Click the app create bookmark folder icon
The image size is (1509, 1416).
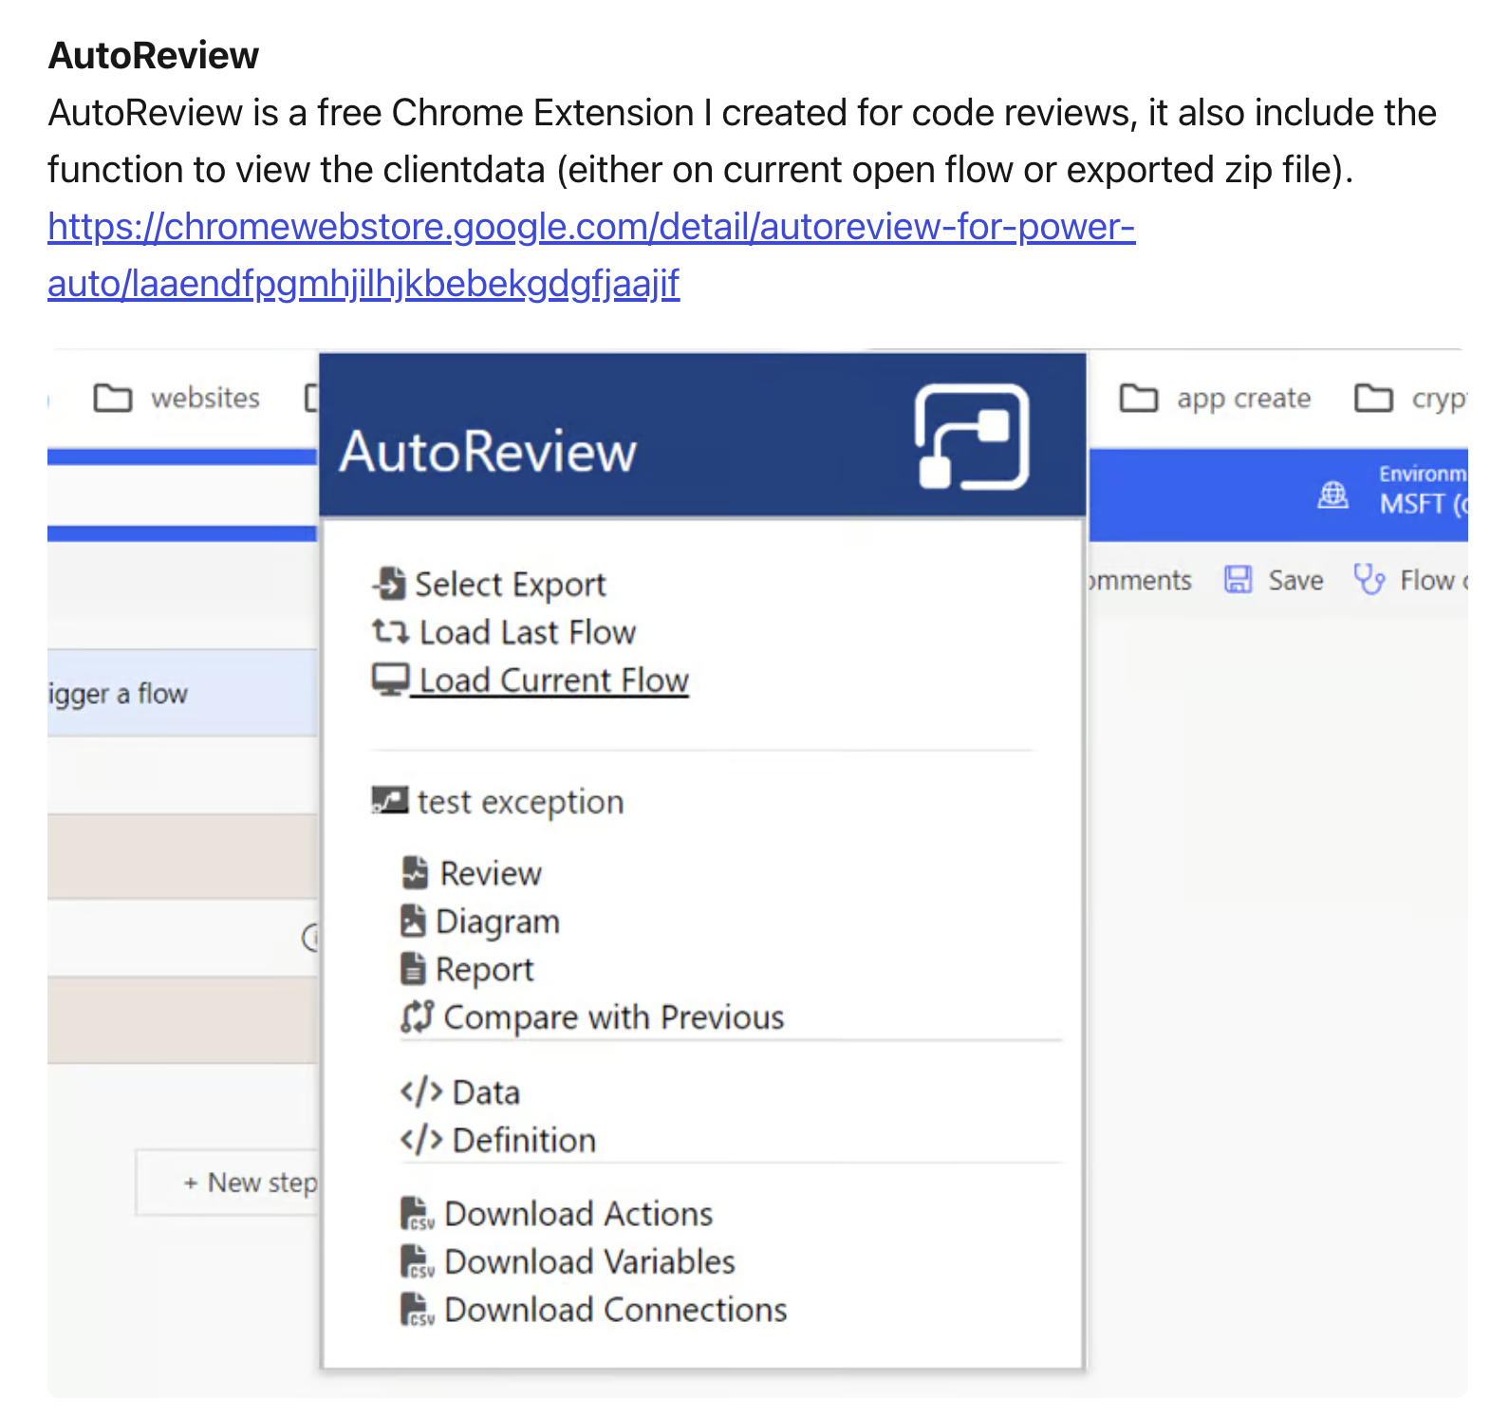pyautogui.click(x=1139, y=398)
